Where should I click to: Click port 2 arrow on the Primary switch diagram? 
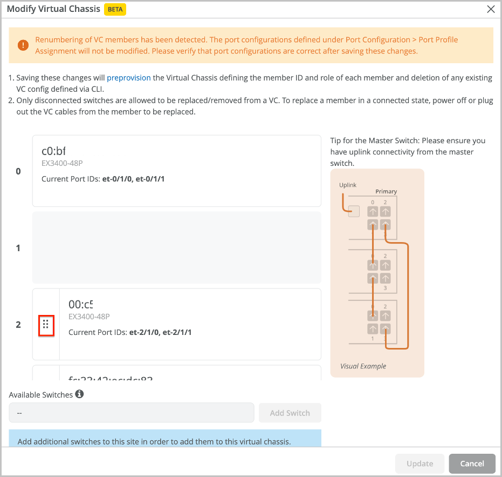pyautogui.click(x=385, y=212)
